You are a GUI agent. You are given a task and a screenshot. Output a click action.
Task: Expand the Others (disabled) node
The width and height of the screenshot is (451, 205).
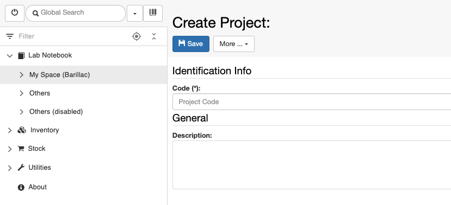pyautogui.click(x=22, y=112)
